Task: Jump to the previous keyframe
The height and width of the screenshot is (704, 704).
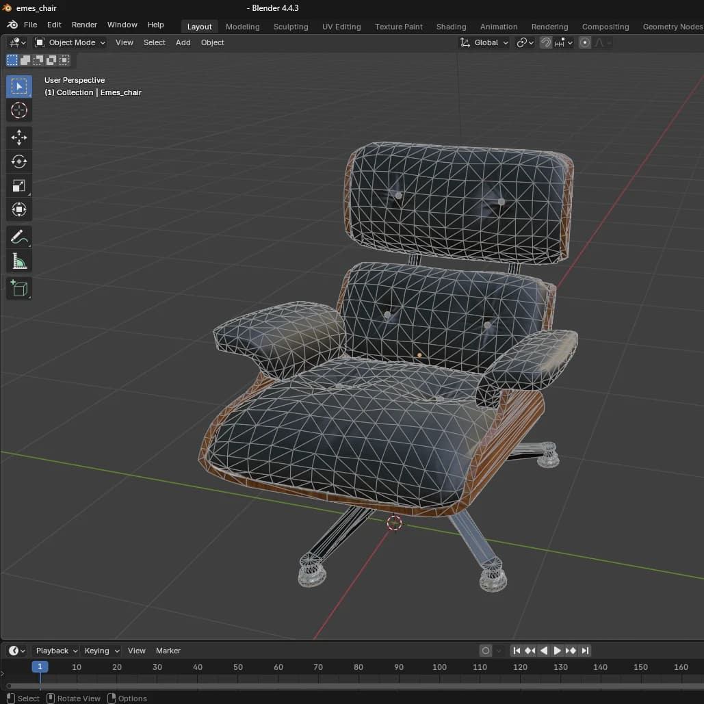Action: (x=530, y=651)
